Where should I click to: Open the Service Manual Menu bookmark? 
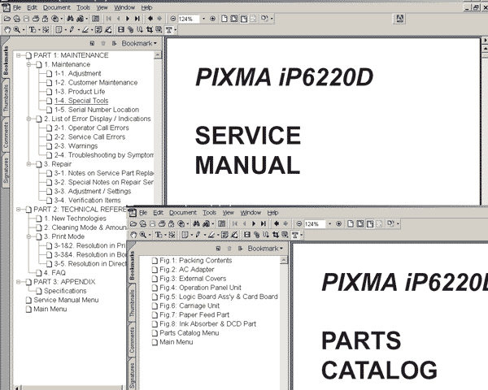[x=66, y=300]
